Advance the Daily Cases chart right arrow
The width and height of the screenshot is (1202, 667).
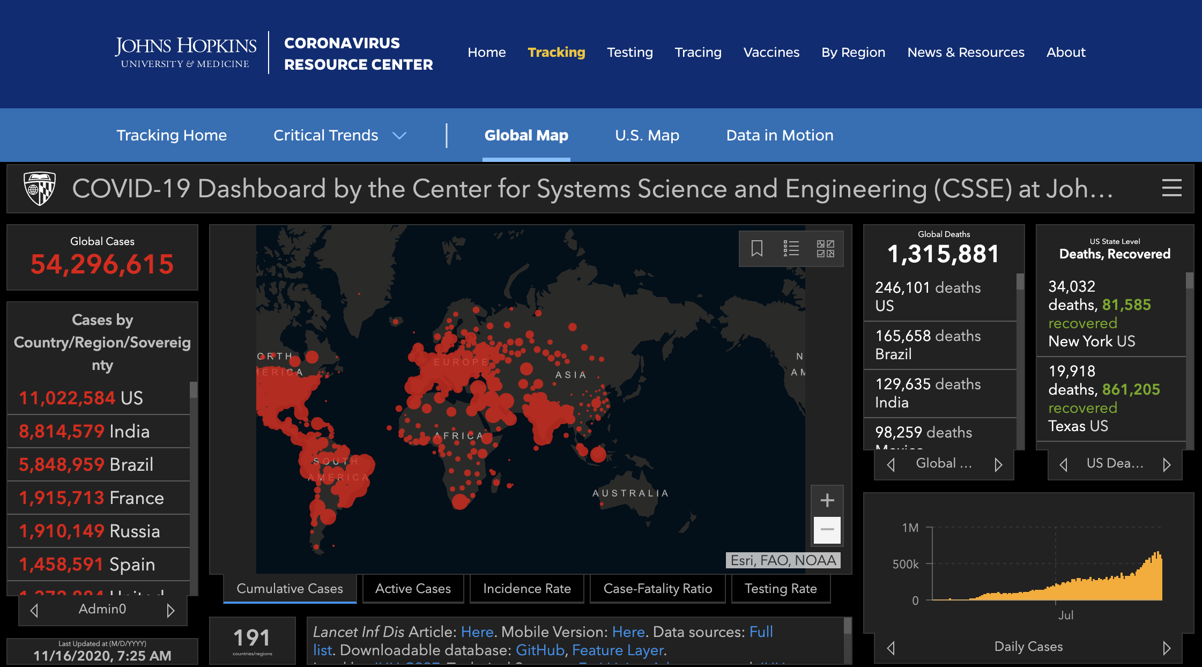click(x=1167, y=648)
